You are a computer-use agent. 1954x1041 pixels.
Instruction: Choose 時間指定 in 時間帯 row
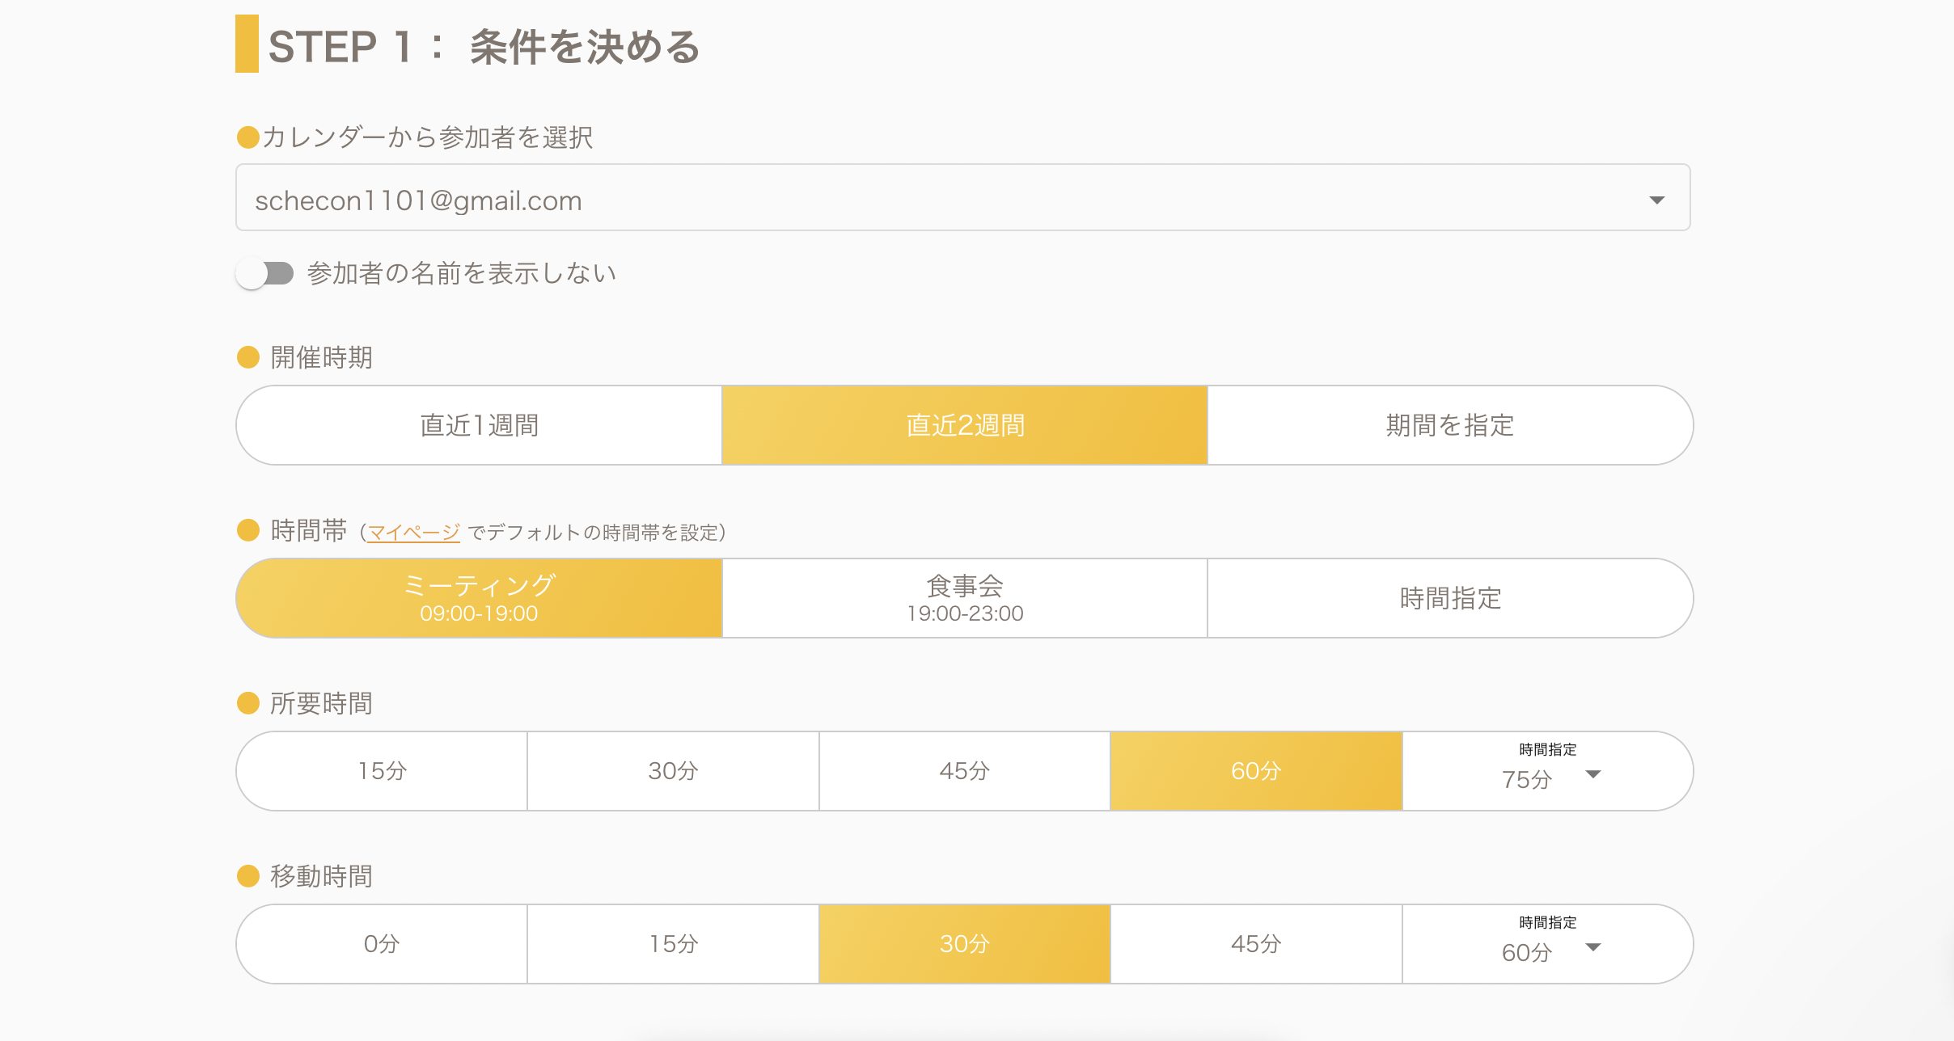(1449, 598)
